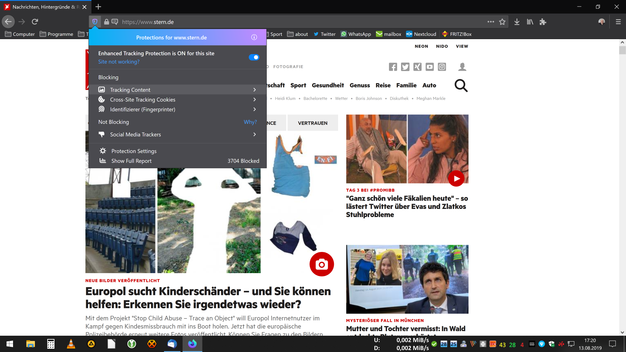Open Protection Settings

click(134, 151)
